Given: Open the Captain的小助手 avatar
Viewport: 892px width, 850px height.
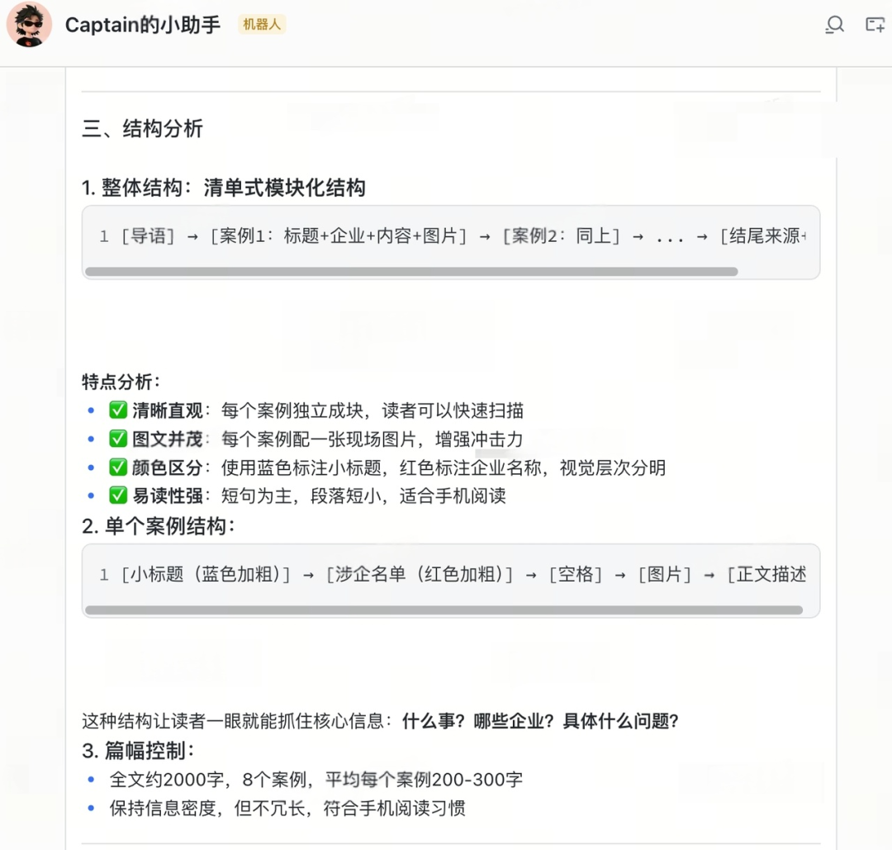Looking at the screenshot, I should 29,25.
